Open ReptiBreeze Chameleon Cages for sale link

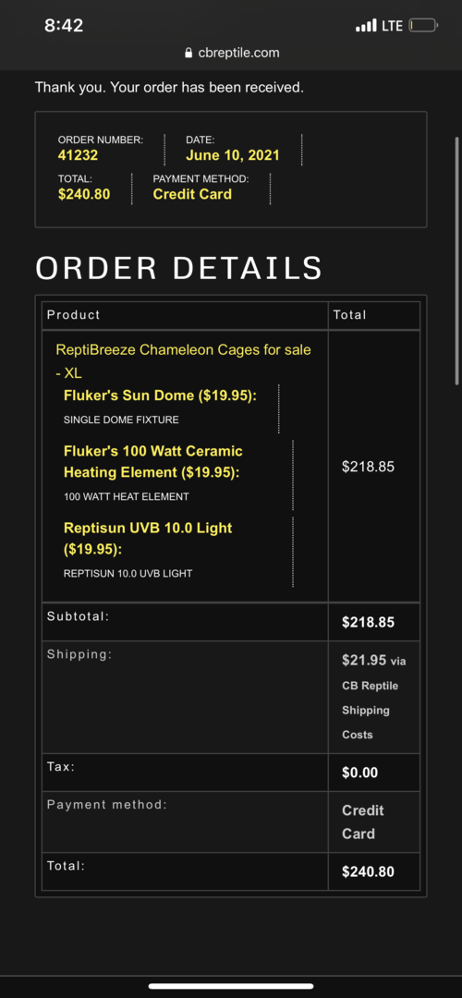point(183,361)
